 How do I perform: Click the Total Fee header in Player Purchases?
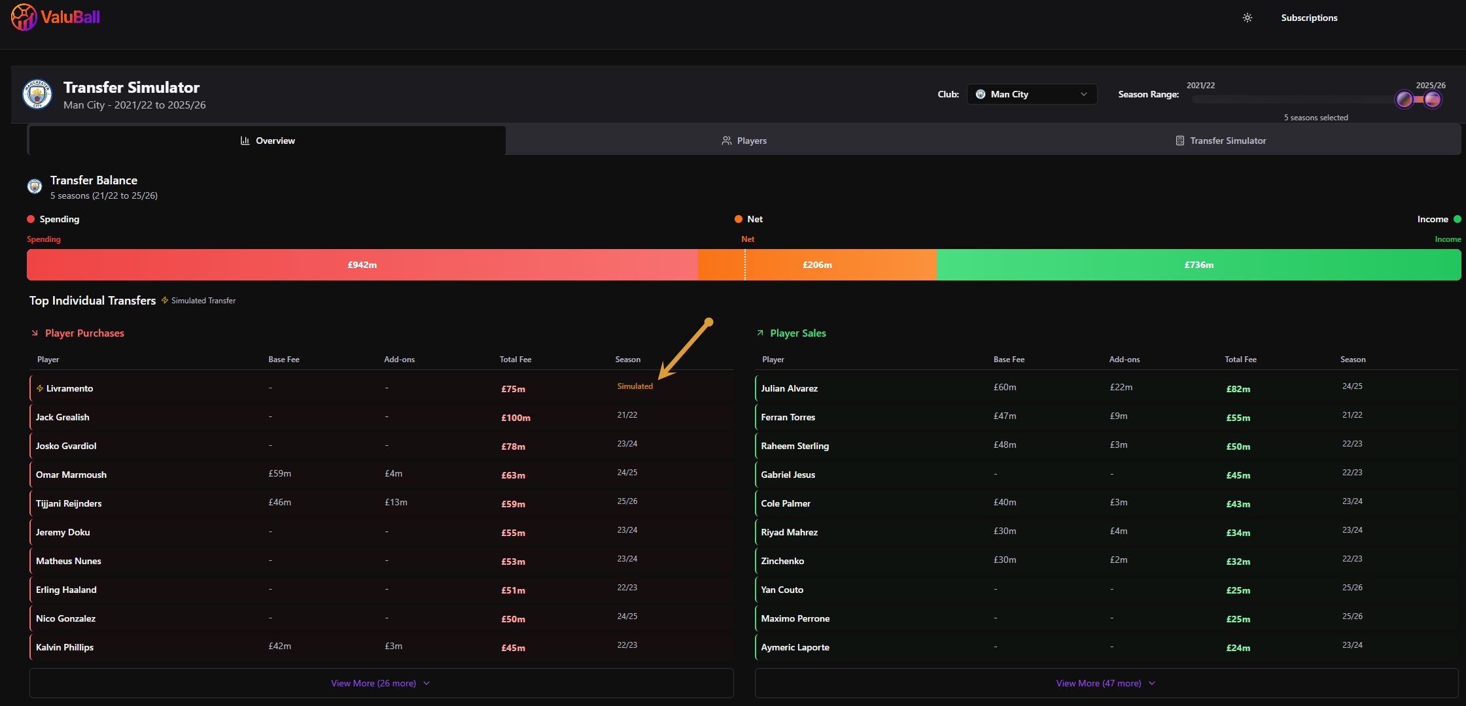(515, 360)
